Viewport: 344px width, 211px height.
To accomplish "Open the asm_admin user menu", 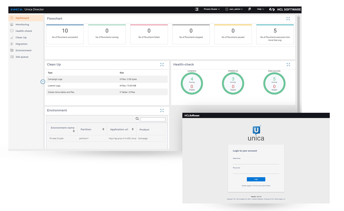I will [x=234, y=9].
